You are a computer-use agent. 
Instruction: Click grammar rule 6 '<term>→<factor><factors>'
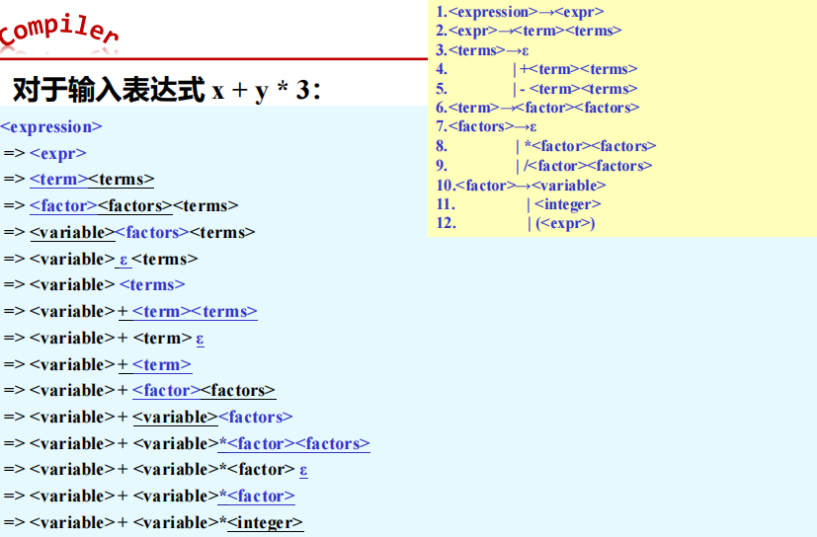pos(537,108)
